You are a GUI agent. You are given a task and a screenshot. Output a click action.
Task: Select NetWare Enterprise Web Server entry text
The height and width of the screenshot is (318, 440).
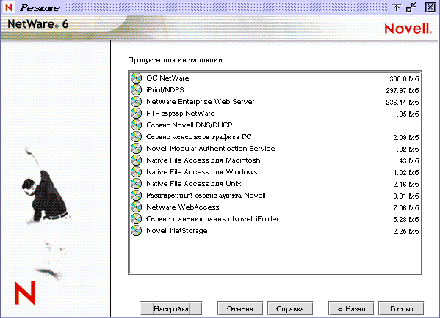click(201, 102)
